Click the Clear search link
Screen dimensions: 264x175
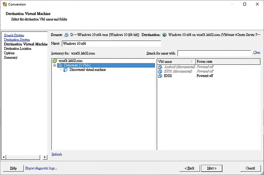257,53
